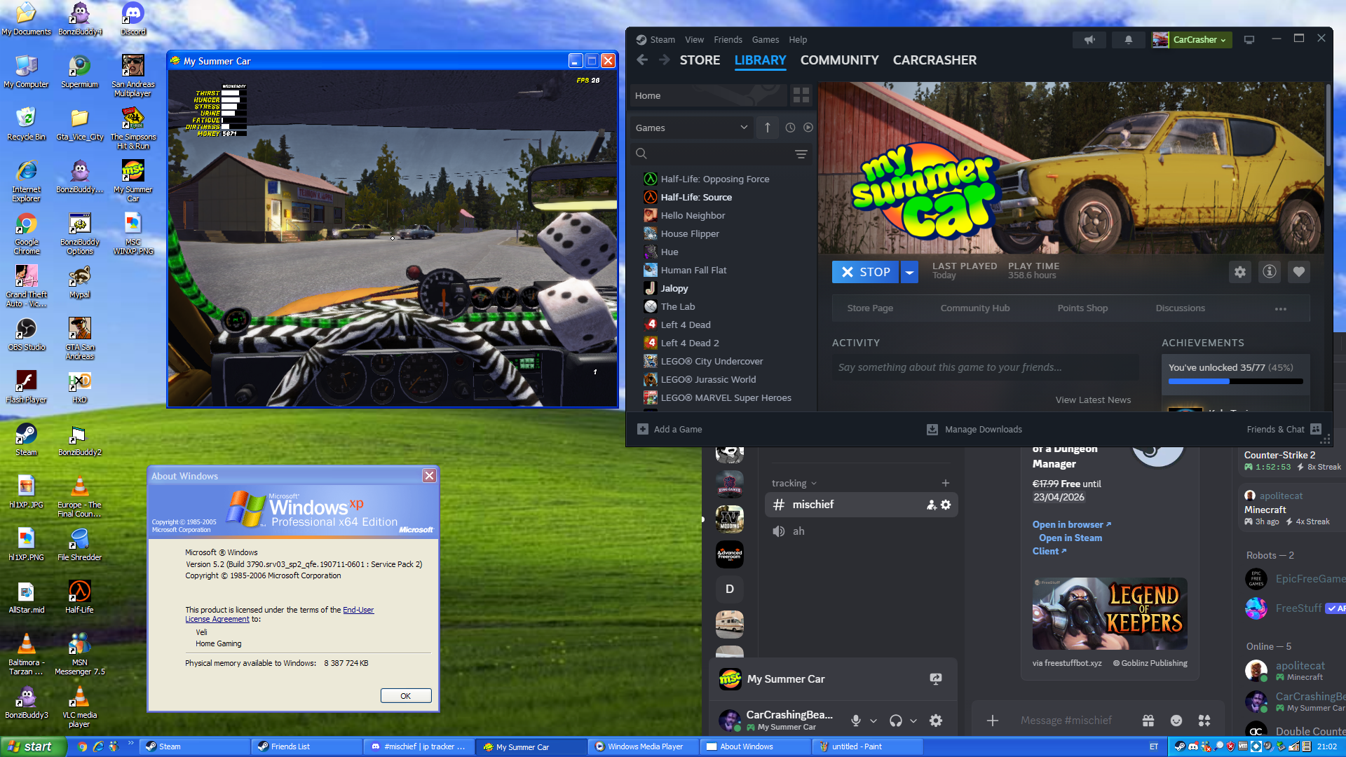Screen dimensions: 1346x757
Task: Switch to the COMMUNITY tab in Steam
Action: (839, 60)
